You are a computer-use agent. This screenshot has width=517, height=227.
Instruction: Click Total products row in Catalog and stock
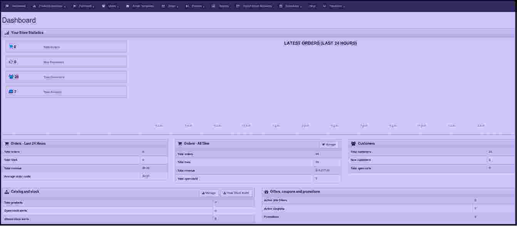pyautogui.click(x=128, y=202)
